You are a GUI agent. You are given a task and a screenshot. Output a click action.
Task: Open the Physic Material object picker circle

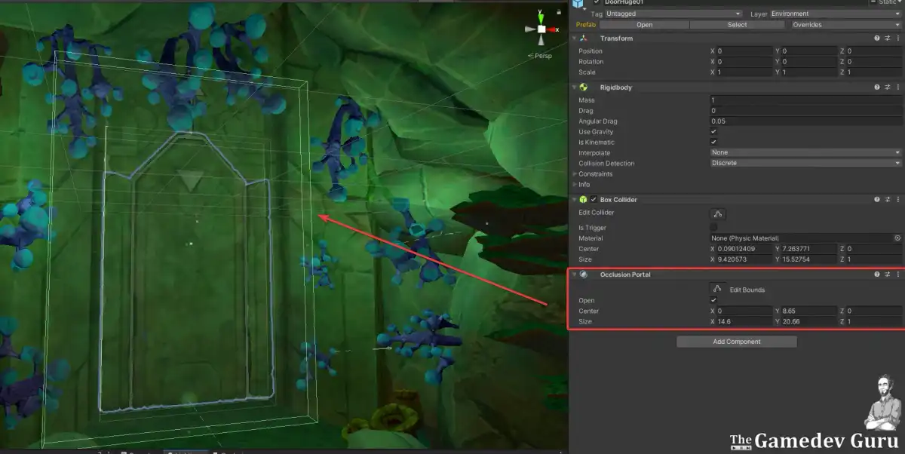(x=897, y=238)
